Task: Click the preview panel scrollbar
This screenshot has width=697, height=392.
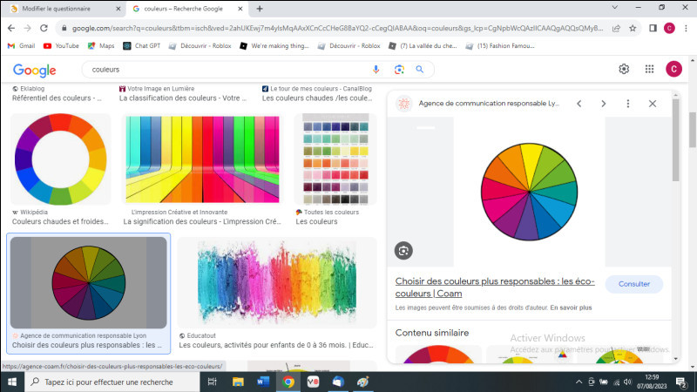Action: (x=676, y=140)
